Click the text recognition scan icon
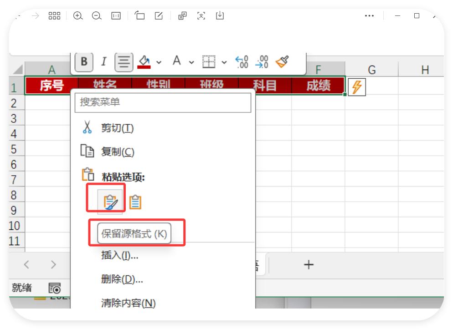This screenshot has height=329, width=453. 201,15
